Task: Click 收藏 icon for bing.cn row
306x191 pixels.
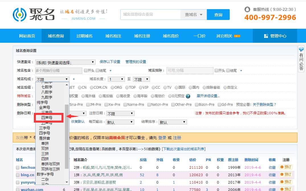Action: coord(272,175)
